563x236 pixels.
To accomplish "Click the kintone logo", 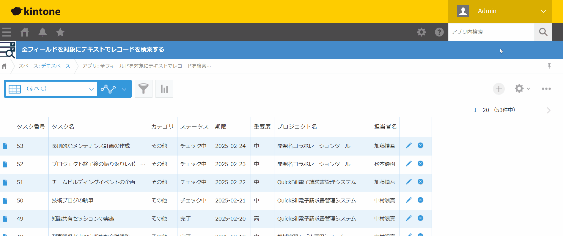I will (36, 11).
